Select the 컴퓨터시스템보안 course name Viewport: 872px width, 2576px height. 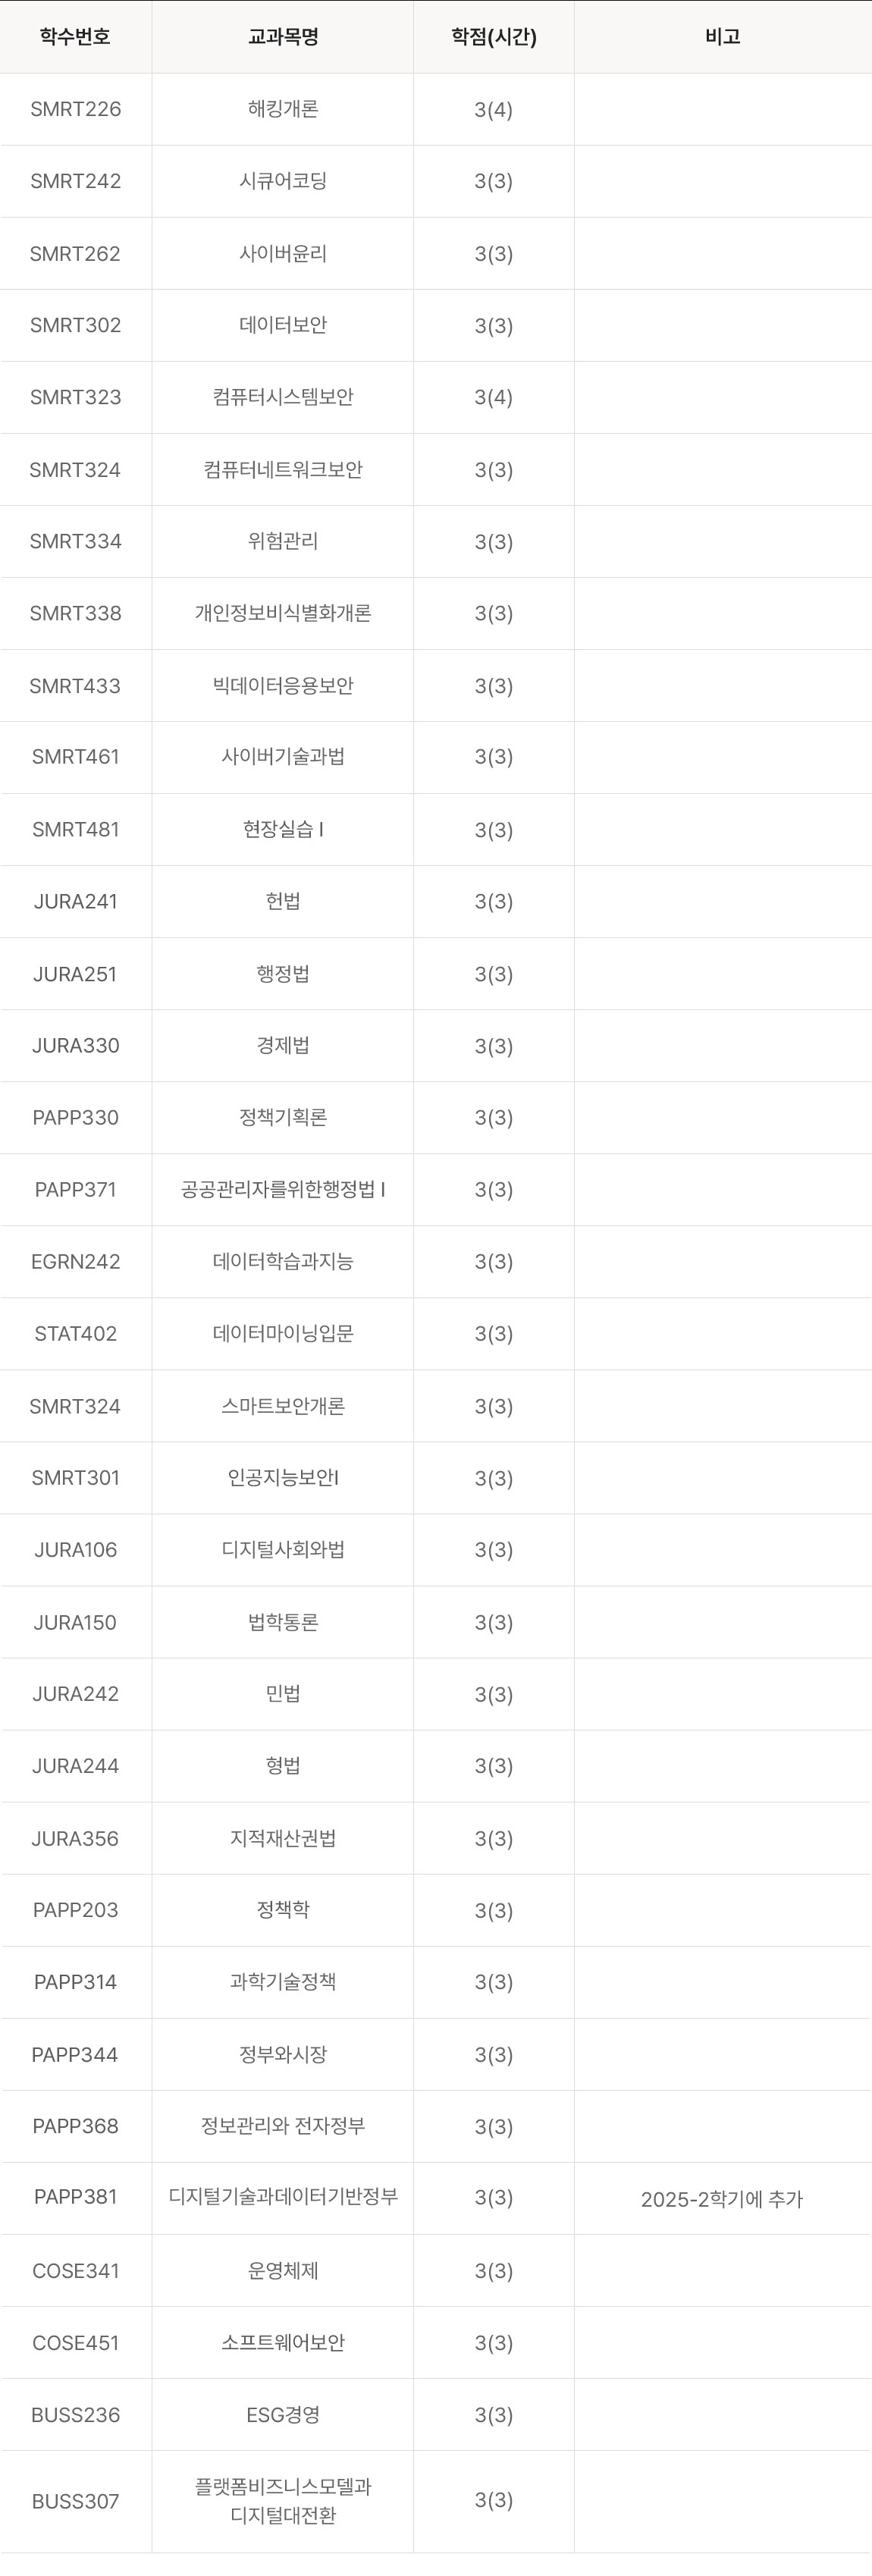pos(283,397)
